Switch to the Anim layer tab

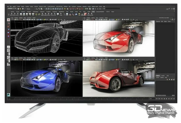(168, 76)
